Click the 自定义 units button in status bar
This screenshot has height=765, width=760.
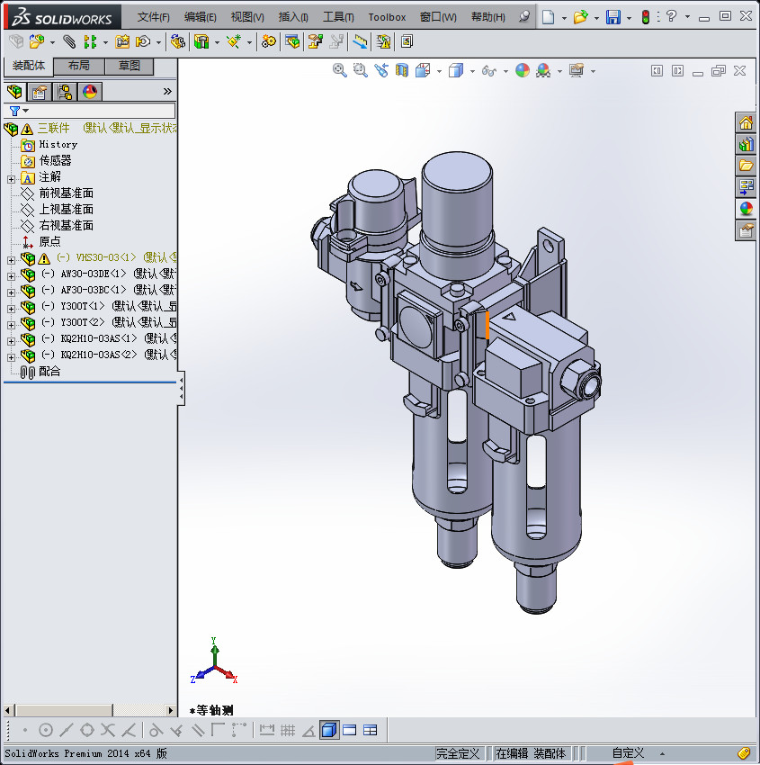pyautogui.click(x=629, y=753)
